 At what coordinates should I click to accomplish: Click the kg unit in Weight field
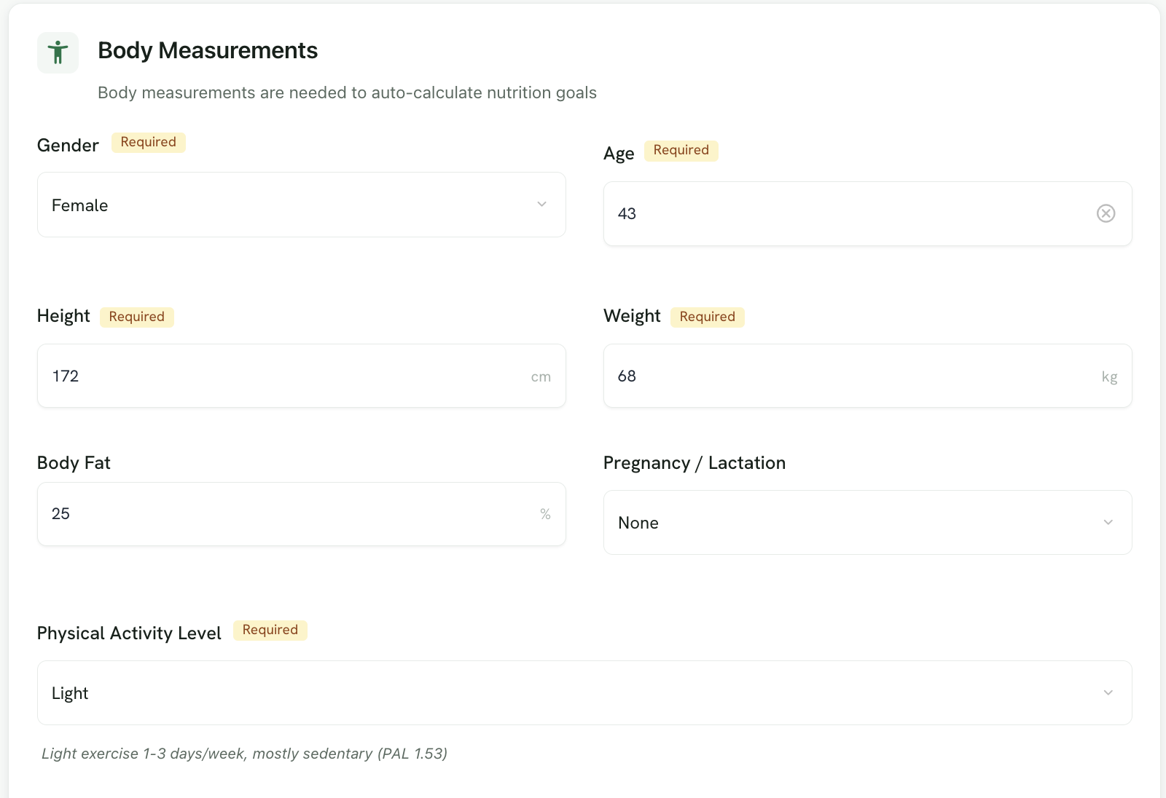click(x=1109, y=377)
